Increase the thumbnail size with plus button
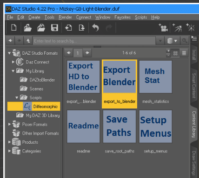This screenshot has width=199, height=178. [x=168, y=51]
